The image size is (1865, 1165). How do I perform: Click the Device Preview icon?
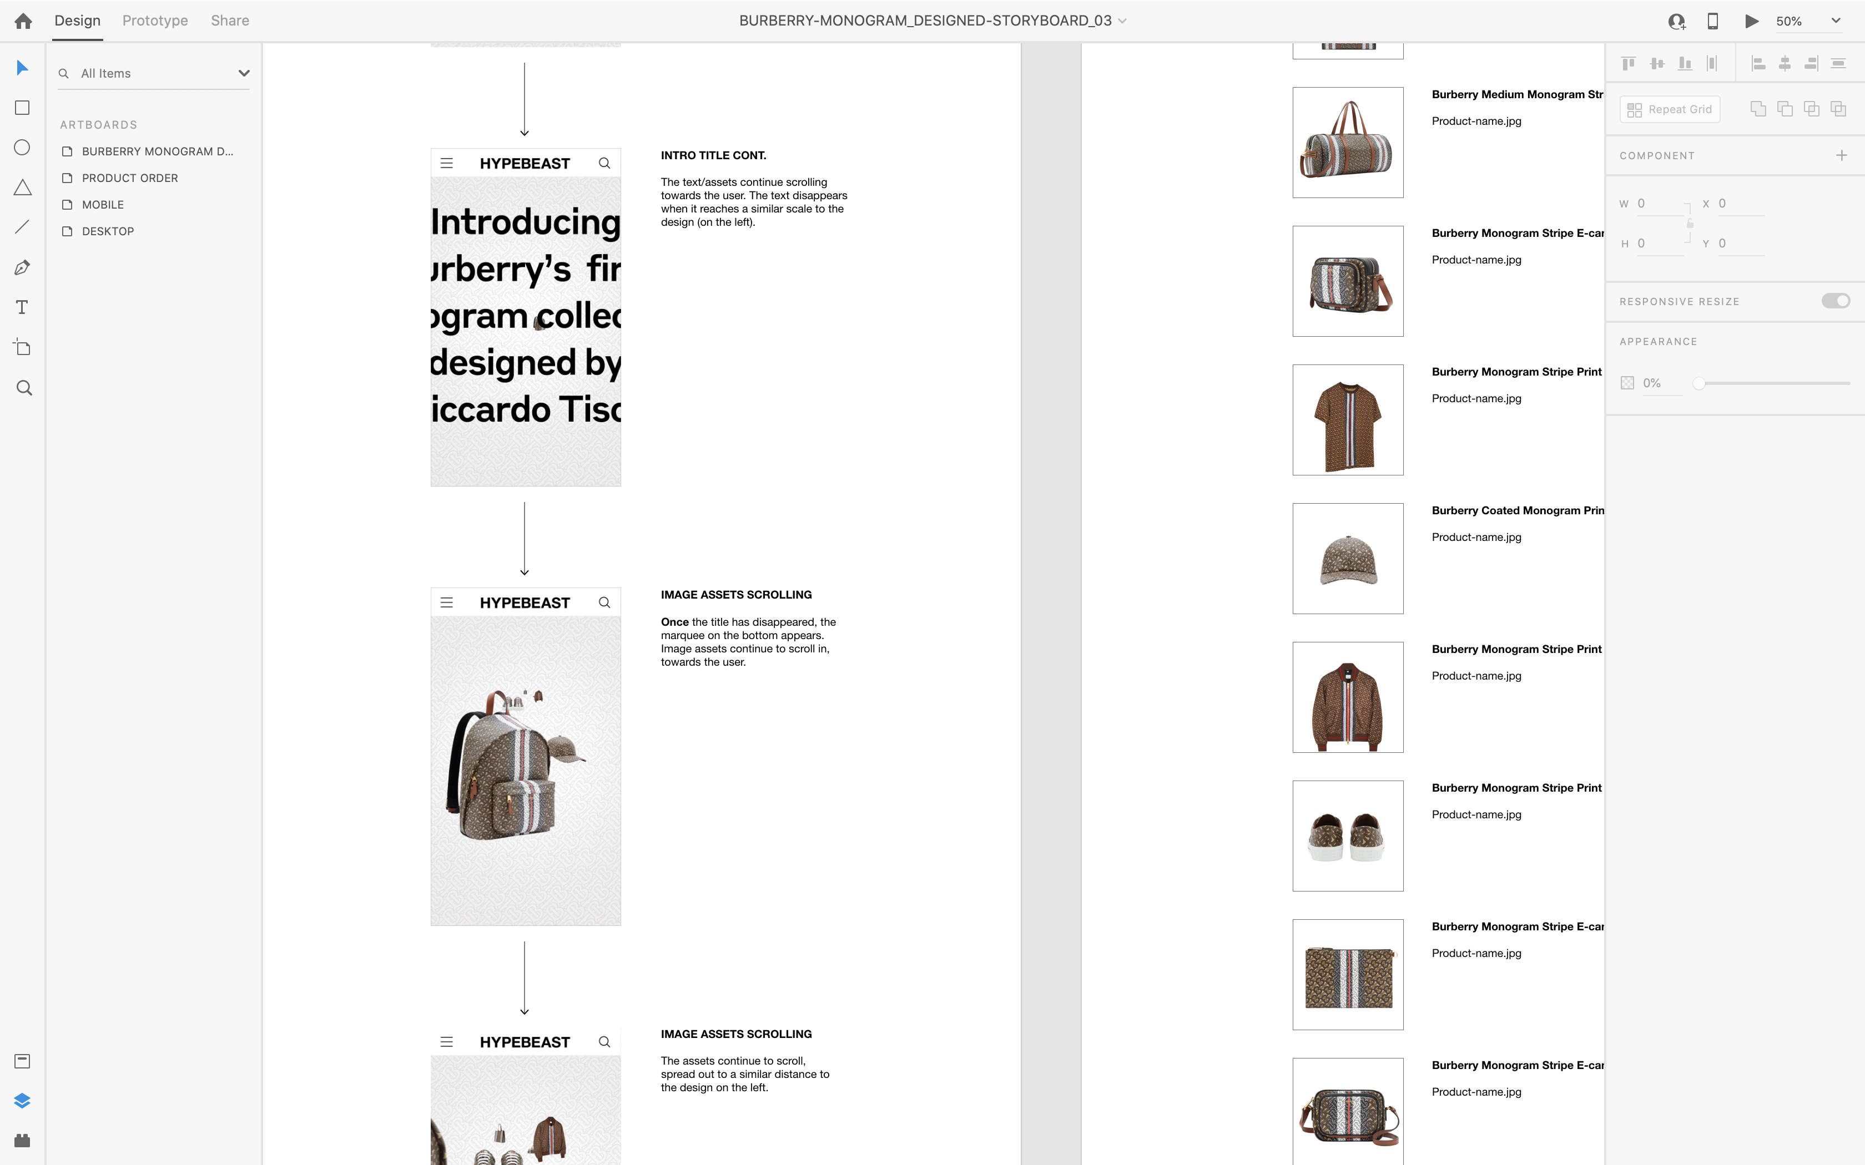pos(1712,21)
